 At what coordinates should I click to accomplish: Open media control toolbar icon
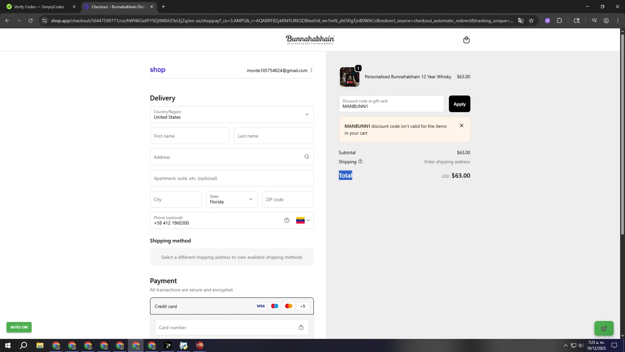(x=595, y=20)
